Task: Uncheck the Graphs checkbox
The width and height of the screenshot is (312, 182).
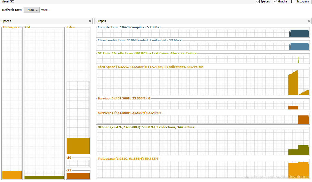Action: tap(276, 2)
